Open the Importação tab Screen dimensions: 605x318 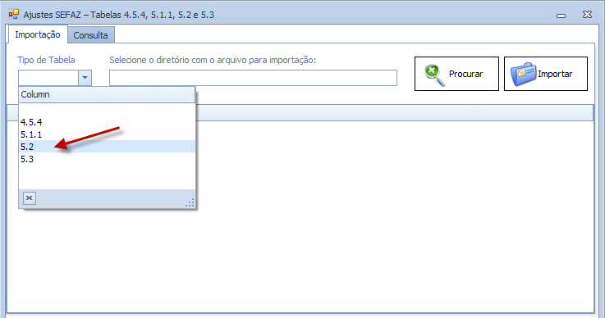(x=38, y=34)
